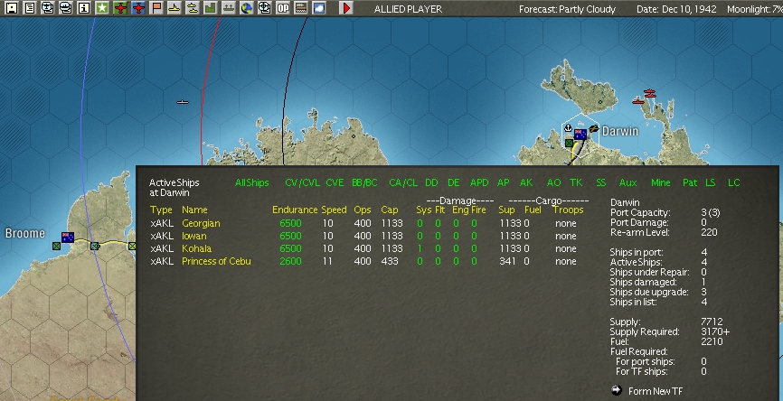Sort ships by Troops column
Image resolution: width=783 pixels, height=401 pixels.
click(x=568, y=210)
